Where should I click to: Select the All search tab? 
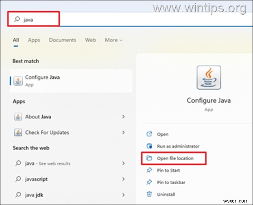pos(16,40)
